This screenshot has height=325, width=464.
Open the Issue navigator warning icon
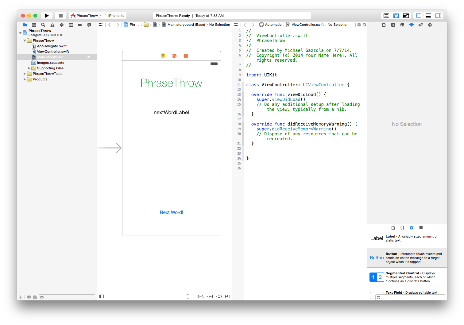pos(52,25)
